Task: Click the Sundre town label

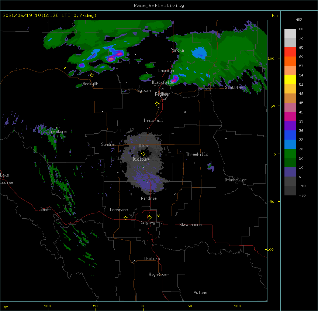Action: (x=108, y=144)
